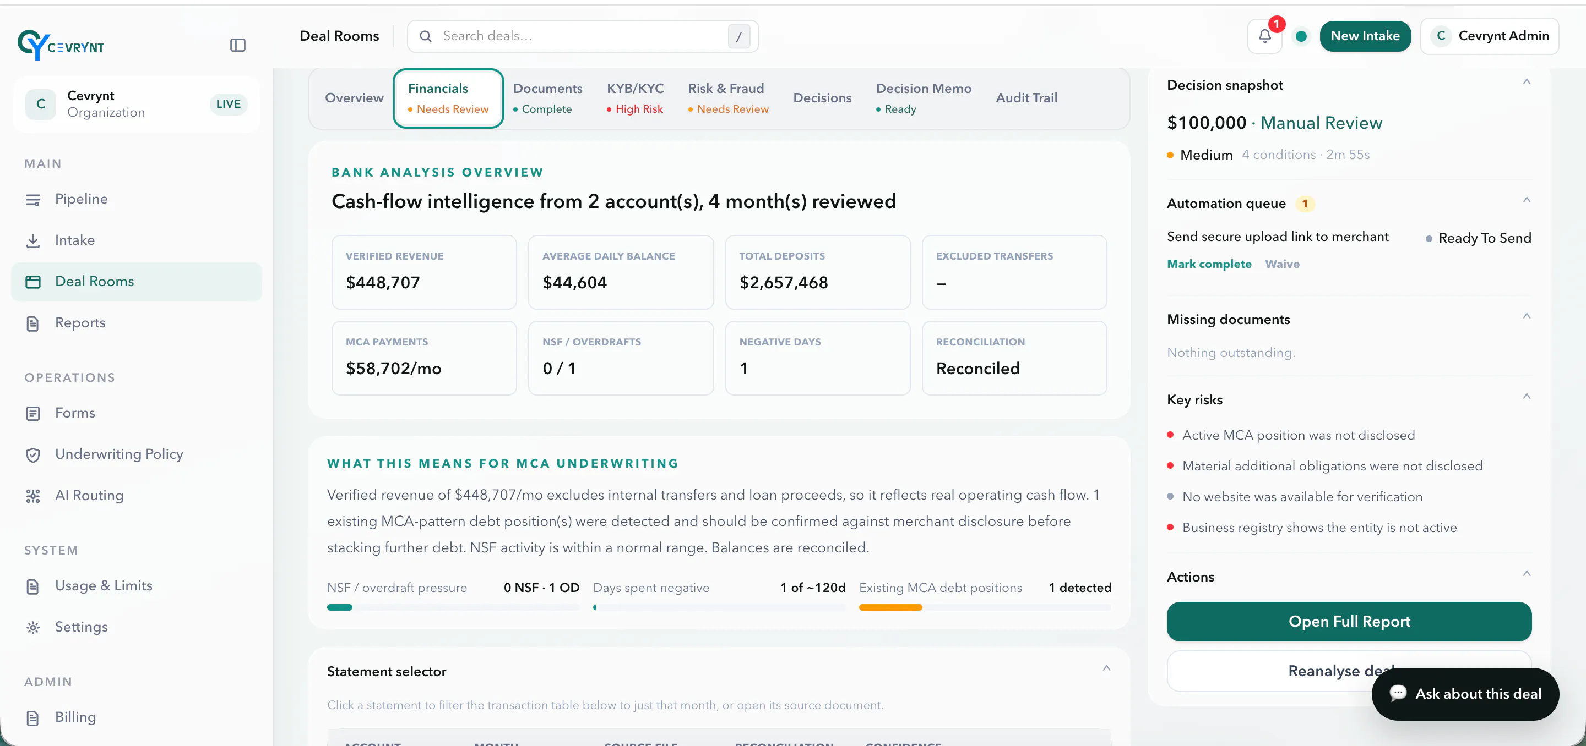Collapse the Automation queue section
This screenshot has height=746, width=1586.
[x=1527, y=200]
